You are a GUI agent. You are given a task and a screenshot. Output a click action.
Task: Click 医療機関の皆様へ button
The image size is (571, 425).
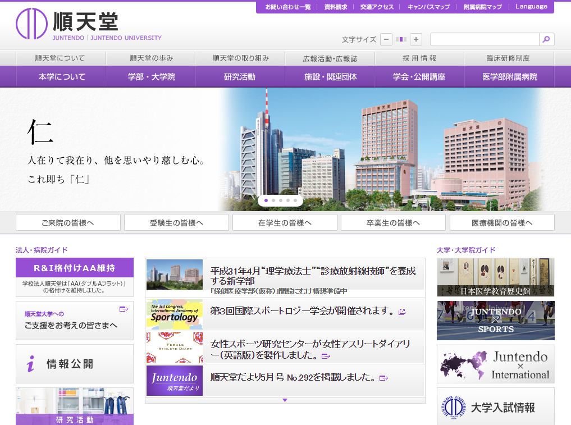(x=502, y=222)
